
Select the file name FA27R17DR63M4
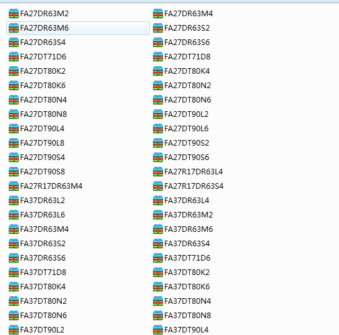[51, 186]
